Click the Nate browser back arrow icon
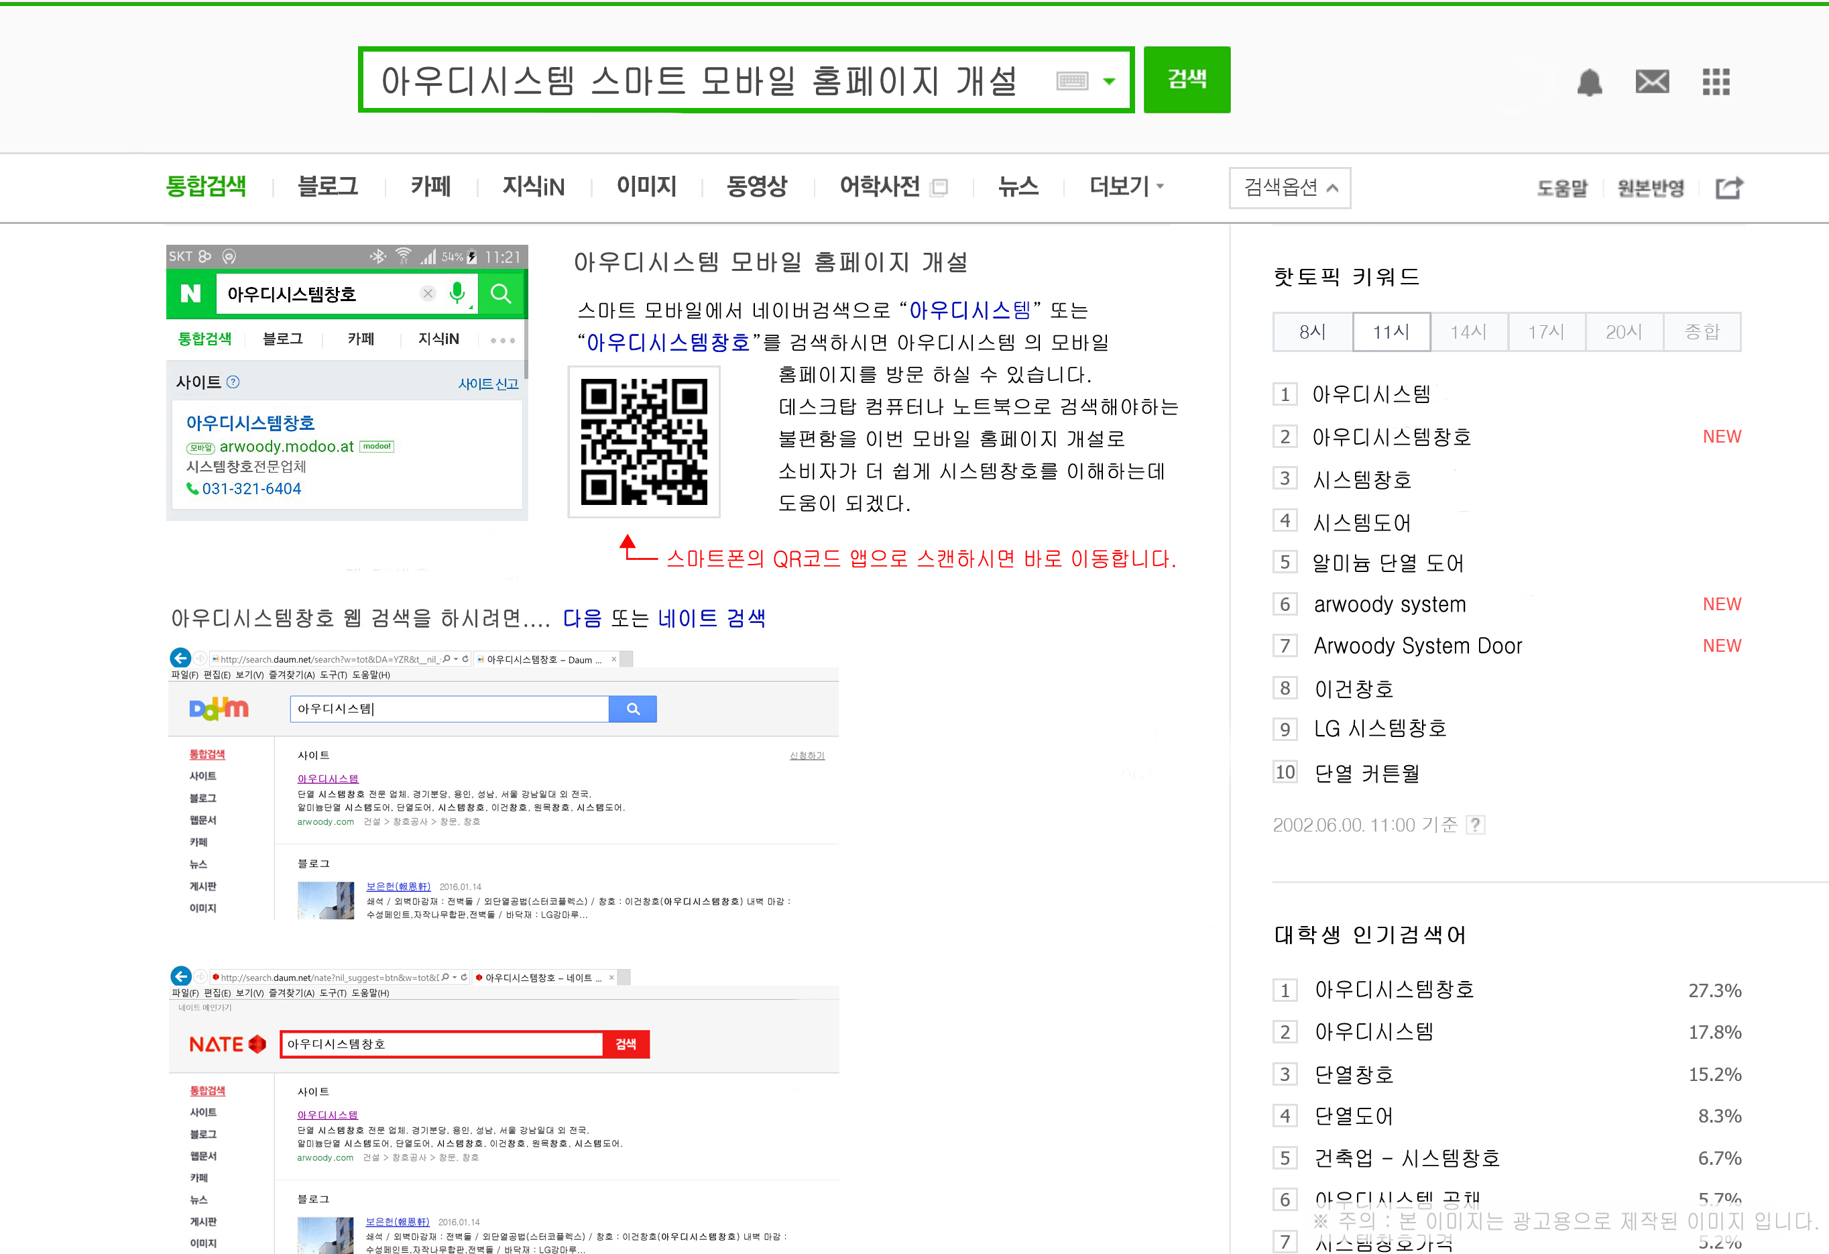Screen dimensions: 1829x1254 point(181,976)
